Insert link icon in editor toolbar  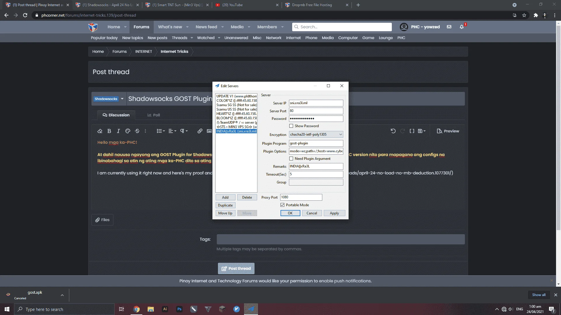[200, 131]
